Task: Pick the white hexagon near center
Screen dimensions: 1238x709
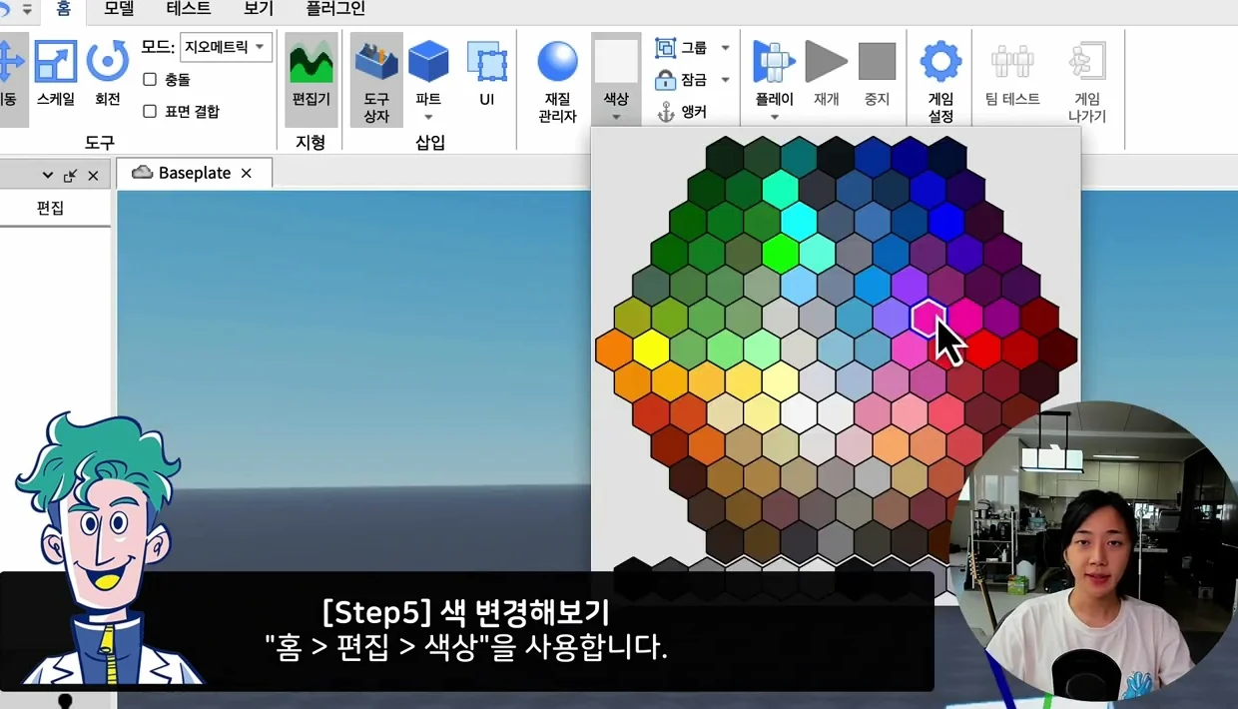Action: click(x=799, y=412)
